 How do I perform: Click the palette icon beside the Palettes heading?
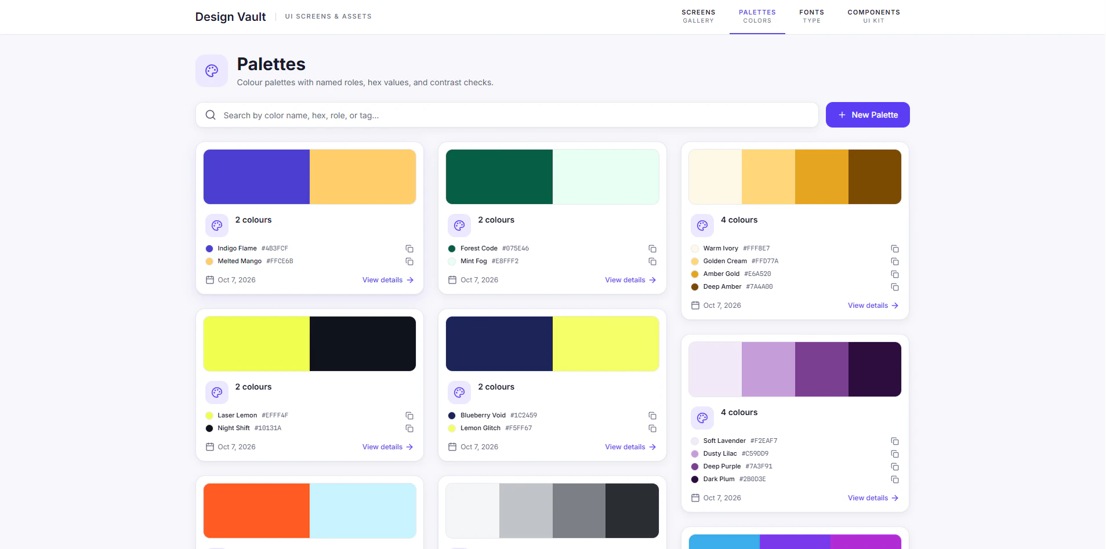pos(212,71)
